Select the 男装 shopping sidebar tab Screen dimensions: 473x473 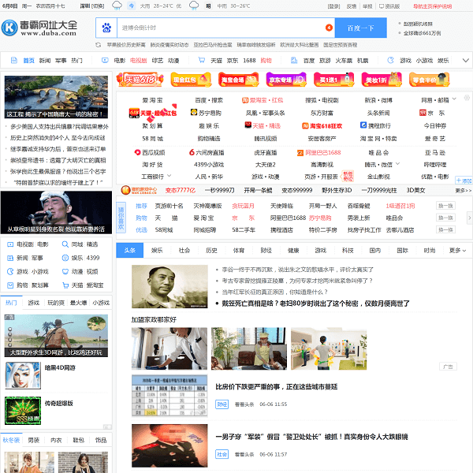[x=33, y=440]
